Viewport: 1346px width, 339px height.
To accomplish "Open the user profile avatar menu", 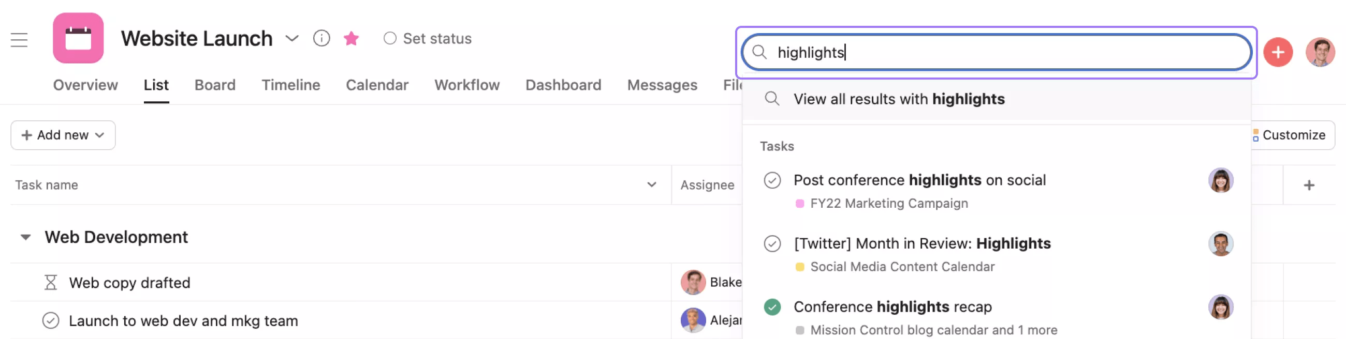I will coord(1320,52).
